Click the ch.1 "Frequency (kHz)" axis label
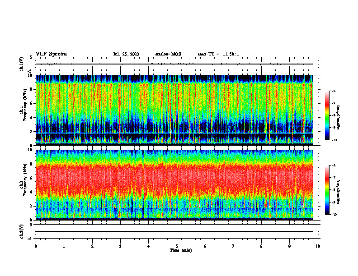The height and width of the screenshot is (276, 358). point(25,105)
